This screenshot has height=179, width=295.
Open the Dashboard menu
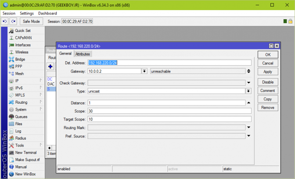(x=47, y=13)
